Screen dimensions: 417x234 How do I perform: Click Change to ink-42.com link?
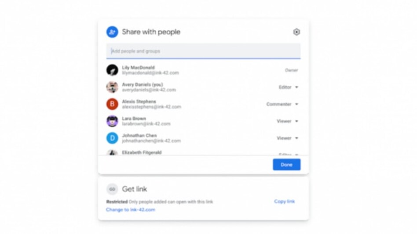[x=131, y=210]
